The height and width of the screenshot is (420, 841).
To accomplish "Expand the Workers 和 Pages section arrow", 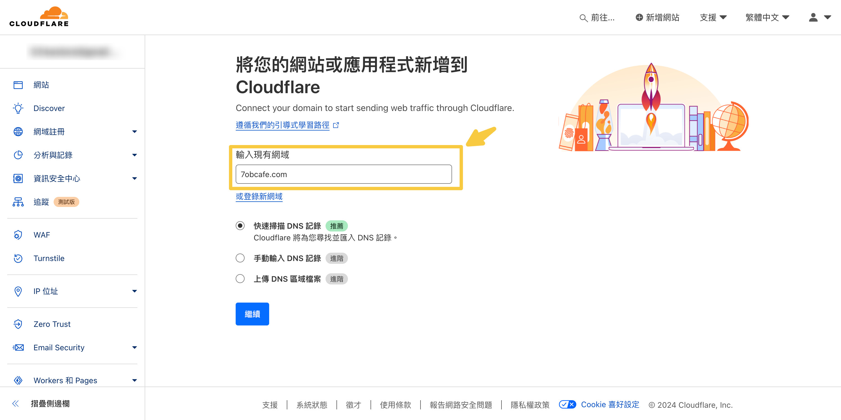I will click(x=135, y=380).
